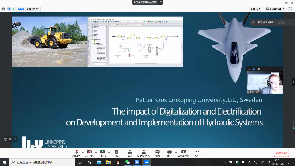Expand share screen options arrow
The height and width of the screenshot is (166, 295).
(109, 152)
